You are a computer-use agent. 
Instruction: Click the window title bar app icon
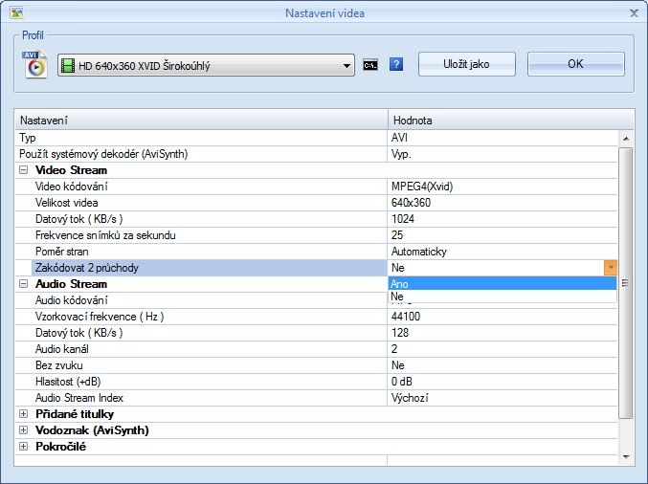[x=17, y=12]
